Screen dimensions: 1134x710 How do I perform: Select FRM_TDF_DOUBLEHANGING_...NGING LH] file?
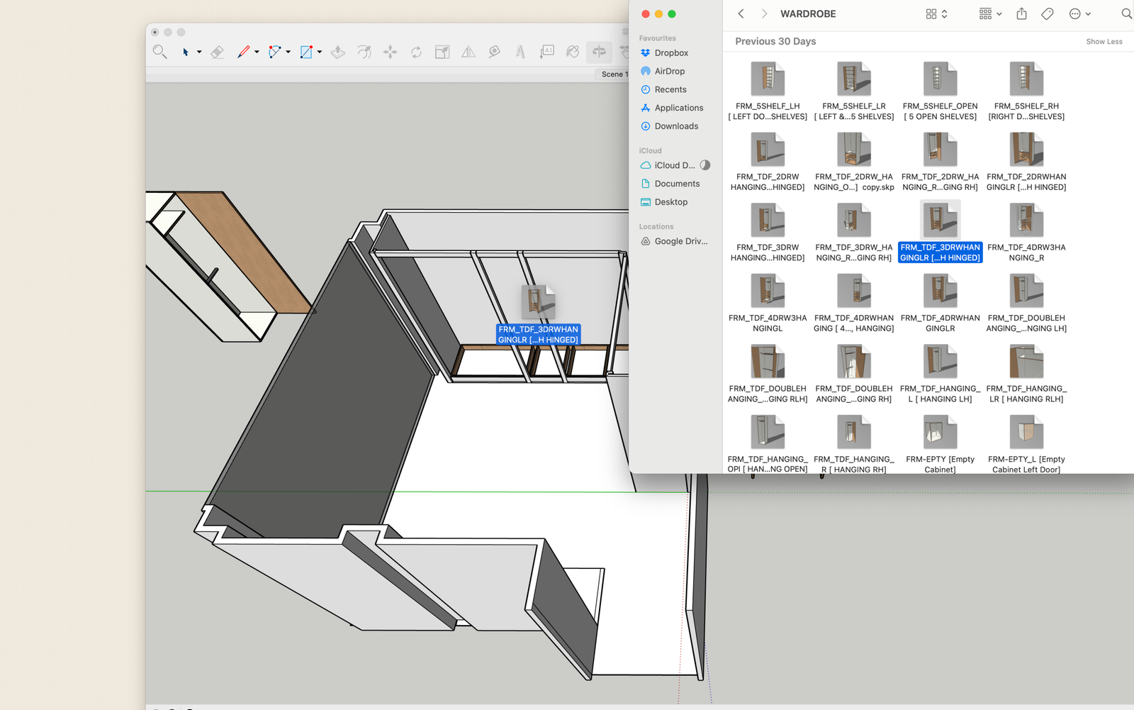click(x=1026, y=291)
